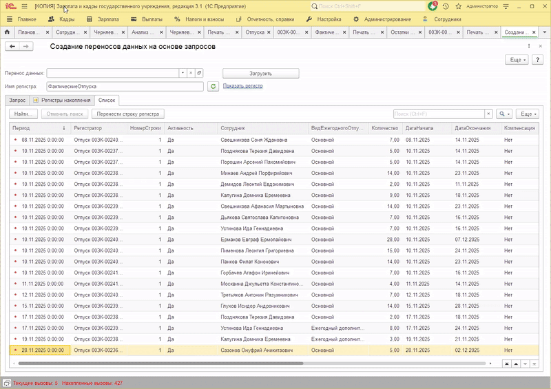Click Отменить поиск button
Viewport: 551px width, 389px height.
pos(65,114)
